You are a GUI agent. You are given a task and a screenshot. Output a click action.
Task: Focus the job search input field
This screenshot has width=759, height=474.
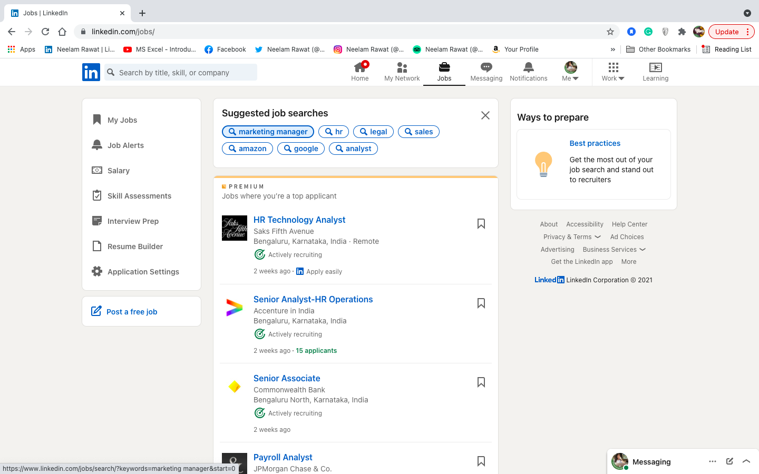coord(181,72)
